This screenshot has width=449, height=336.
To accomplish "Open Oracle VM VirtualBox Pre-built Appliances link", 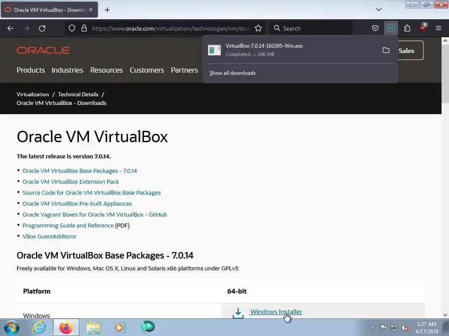I will [77, 204].
